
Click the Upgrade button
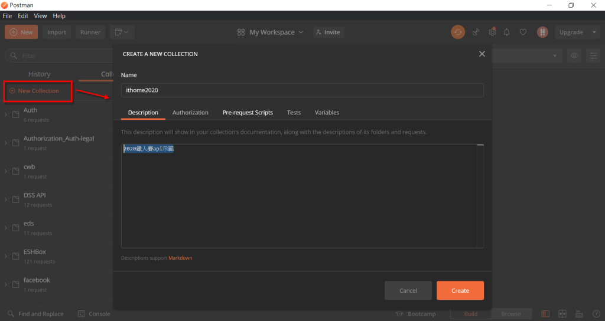571,32
